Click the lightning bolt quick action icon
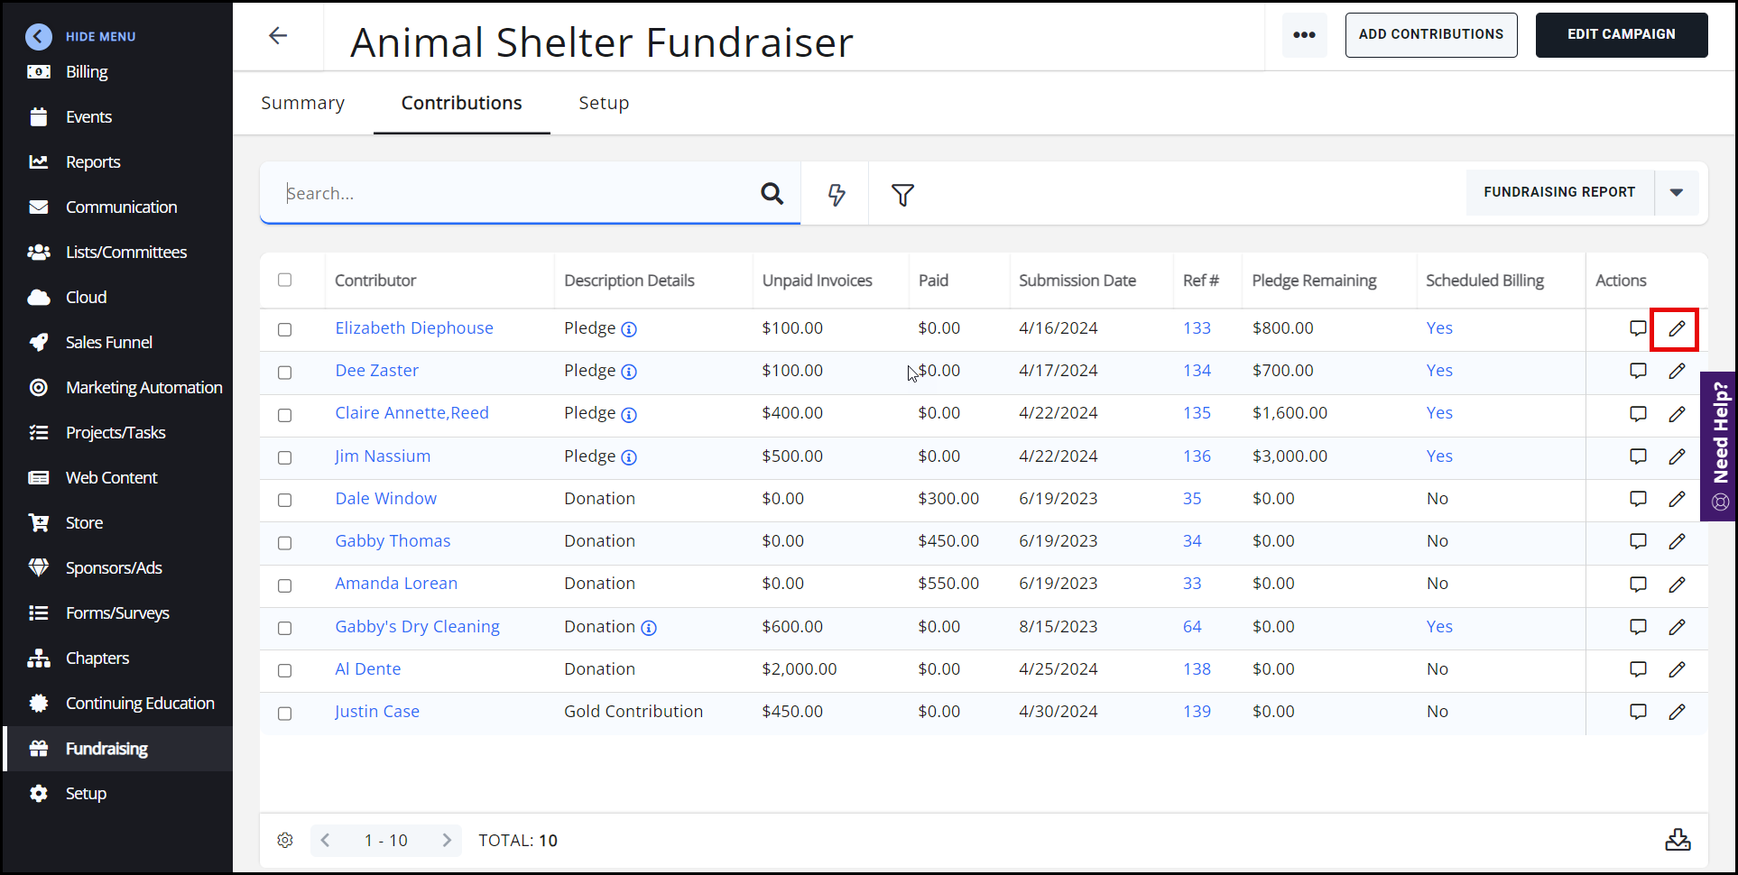The image size is (1738, 875). coord(837,195)
